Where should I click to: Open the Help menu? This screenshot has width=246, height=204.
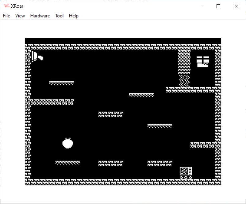74,16
